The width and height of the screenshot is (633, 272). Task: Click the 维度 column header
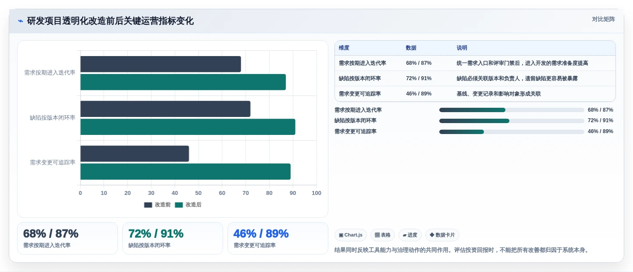coord(344,48)
